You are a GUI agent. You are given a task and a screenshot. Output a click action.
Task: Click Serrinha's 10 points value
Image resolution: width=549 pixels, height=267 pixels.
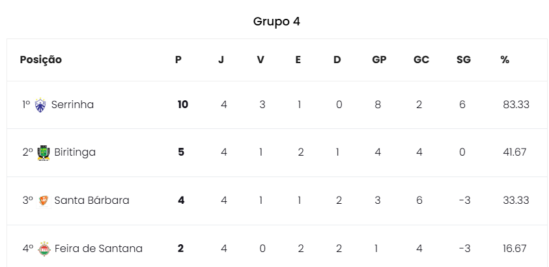tap(182, 105)
